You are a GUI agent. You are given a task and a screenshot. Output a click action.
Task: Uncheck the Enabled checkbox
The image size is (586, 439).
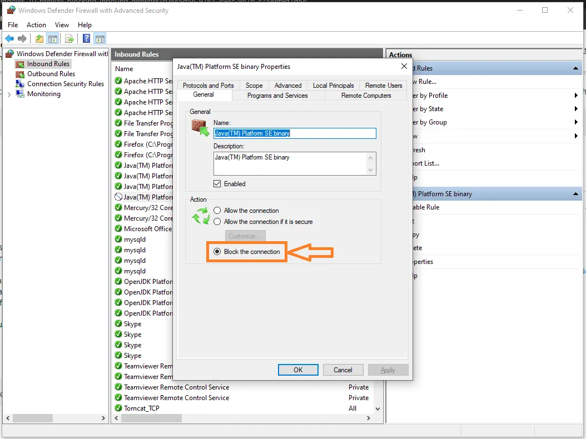pyautogui.click(x=217, y=184)
